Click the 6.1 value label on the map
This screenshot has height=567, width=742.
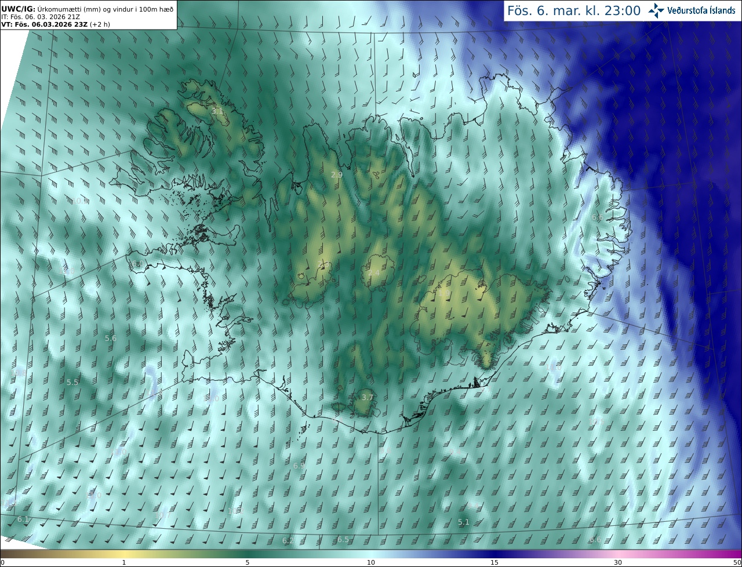point(23,519)
